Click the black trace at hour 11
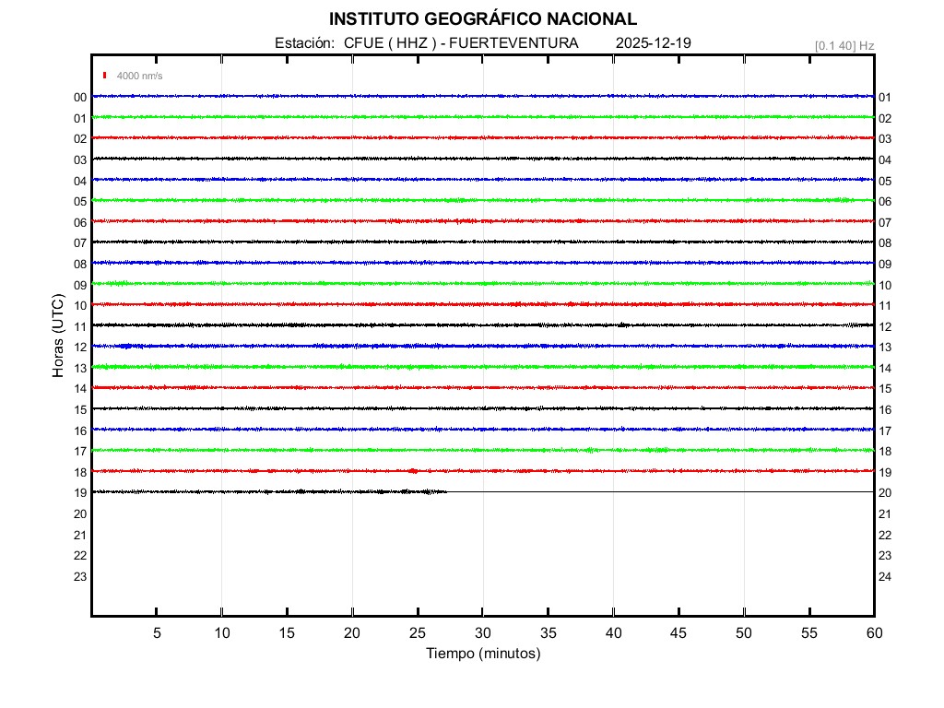Image resolution: width=944 pixels, height=708 pixels. [x=482, y=324]
